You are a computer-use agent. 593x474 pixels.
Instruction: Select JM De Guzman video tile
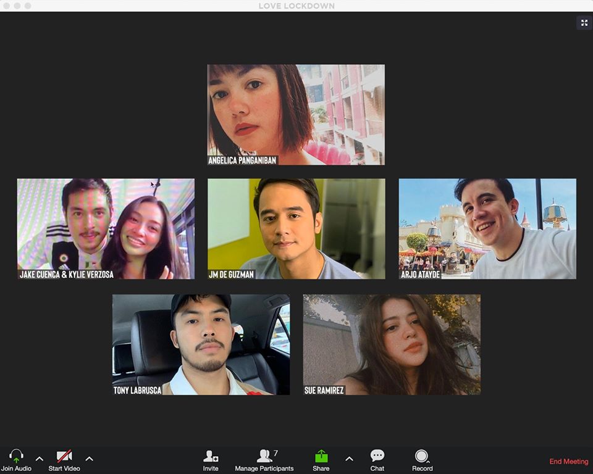(296, 229)
